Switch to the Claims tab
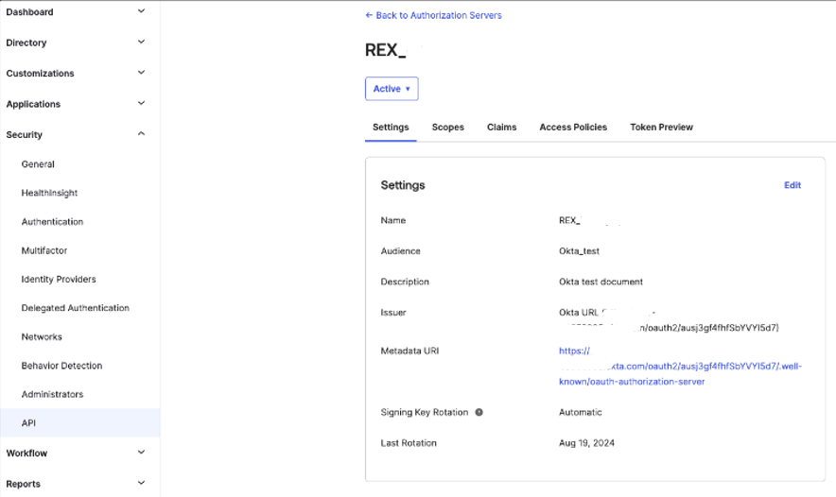This screenshot has height=497, width=836. tap(501, 127)
